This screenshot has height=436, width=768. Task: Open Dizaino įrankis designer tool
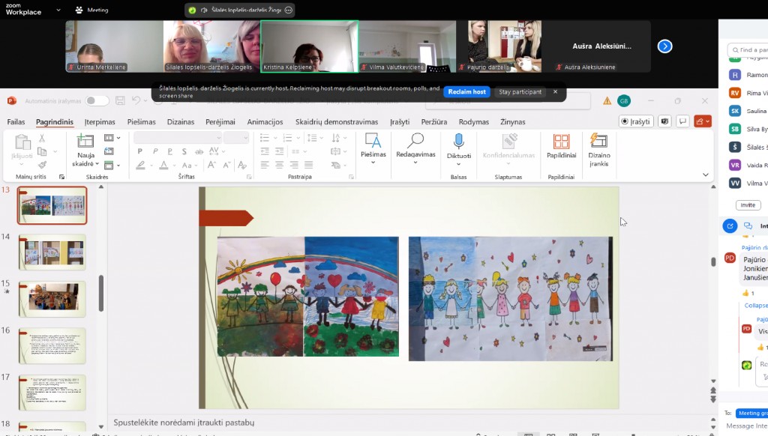pyautogui.click(x=598, y=150)
